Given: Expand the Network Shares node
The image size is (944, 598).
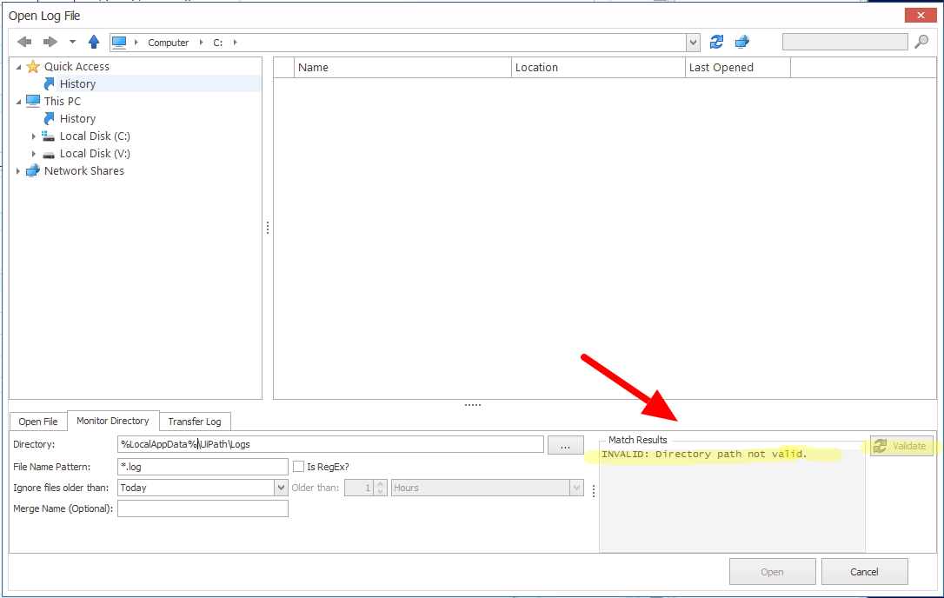Looking at the screenshot, I should pos(18,171).
